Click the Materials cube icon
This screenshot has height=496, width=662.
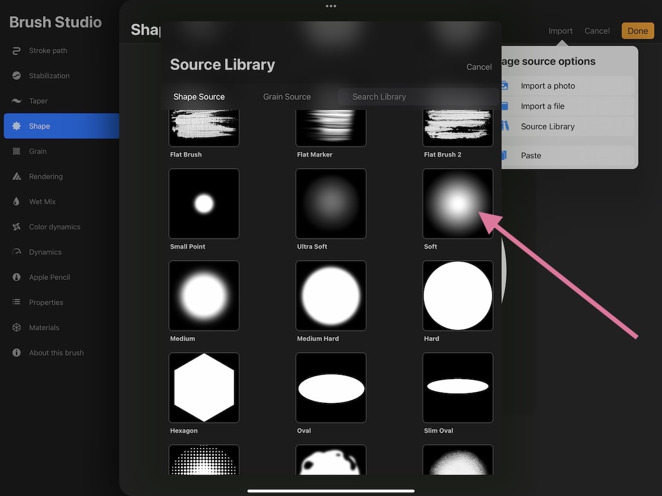pyautogui.click(x=17, y=327)
